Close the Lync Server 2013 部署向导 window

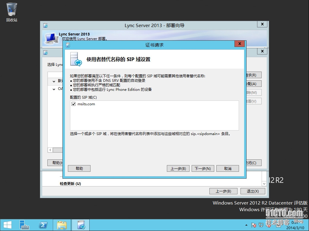pyautogui.click(x=262, y=24)
